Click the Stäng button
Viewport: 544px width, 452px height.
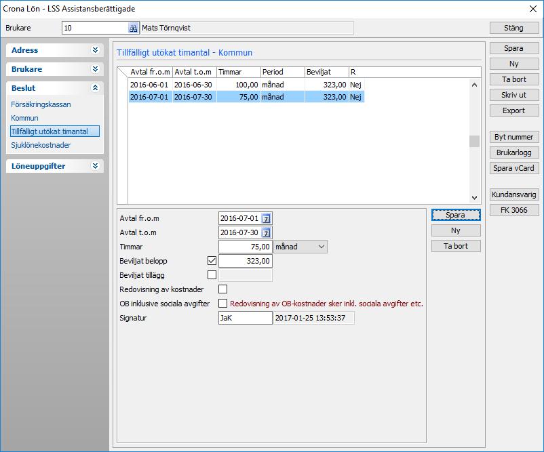click(514, 28)
